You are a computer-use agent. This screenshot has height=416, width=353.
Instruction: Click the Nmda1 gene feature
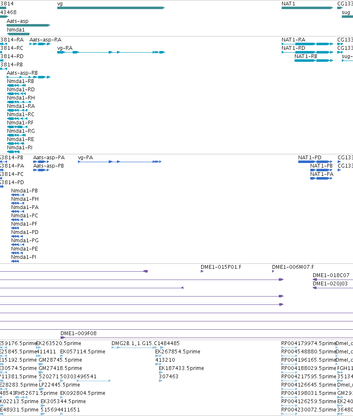click(x=18, y=34)
